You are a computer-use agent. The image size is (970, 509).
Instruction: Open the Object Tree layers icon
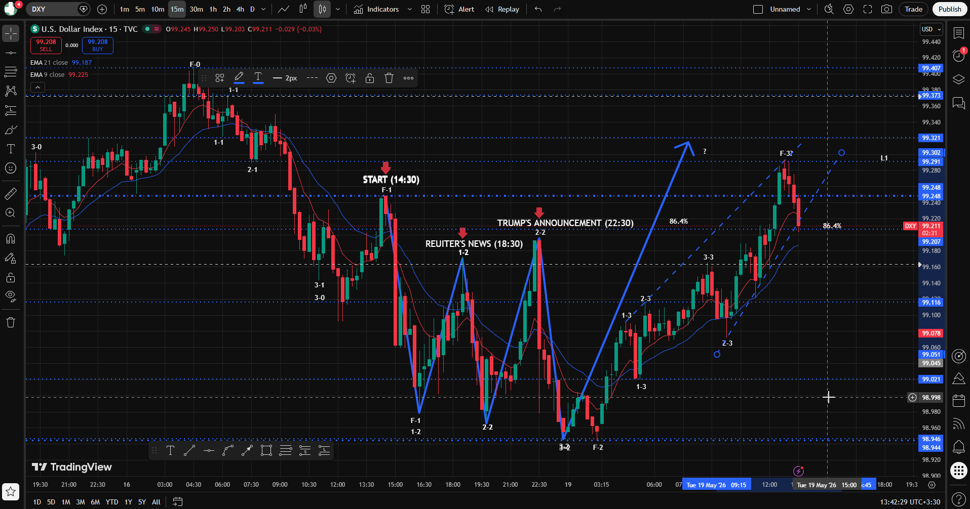pos(958,79)
